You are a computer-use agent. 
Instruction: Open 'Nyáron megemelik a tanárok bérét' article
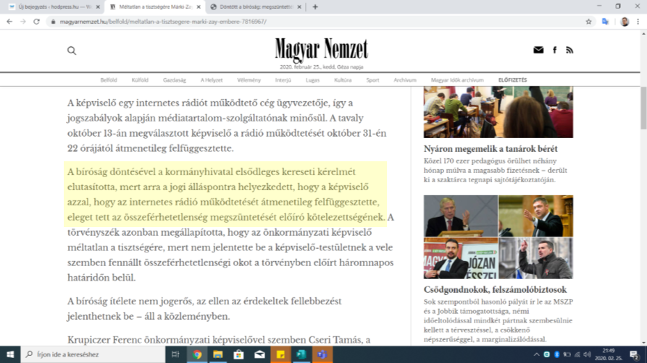pos(491,149)
